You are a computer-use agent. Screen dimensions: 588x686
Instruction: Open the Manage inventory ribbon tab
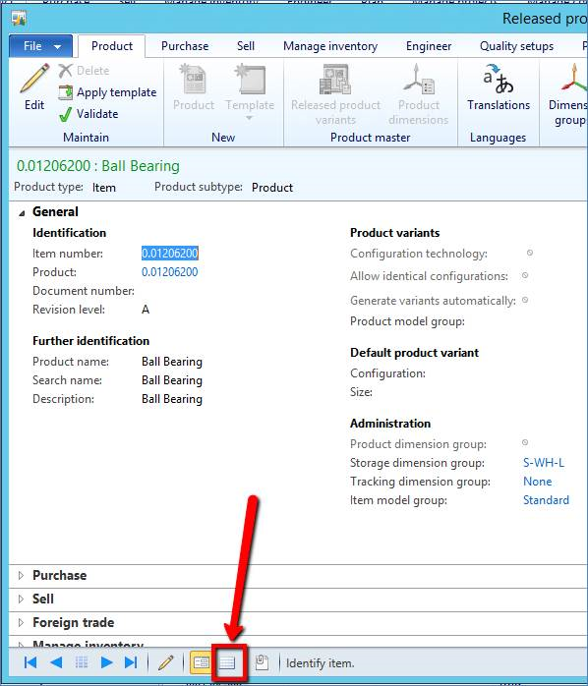pos(330,46)
